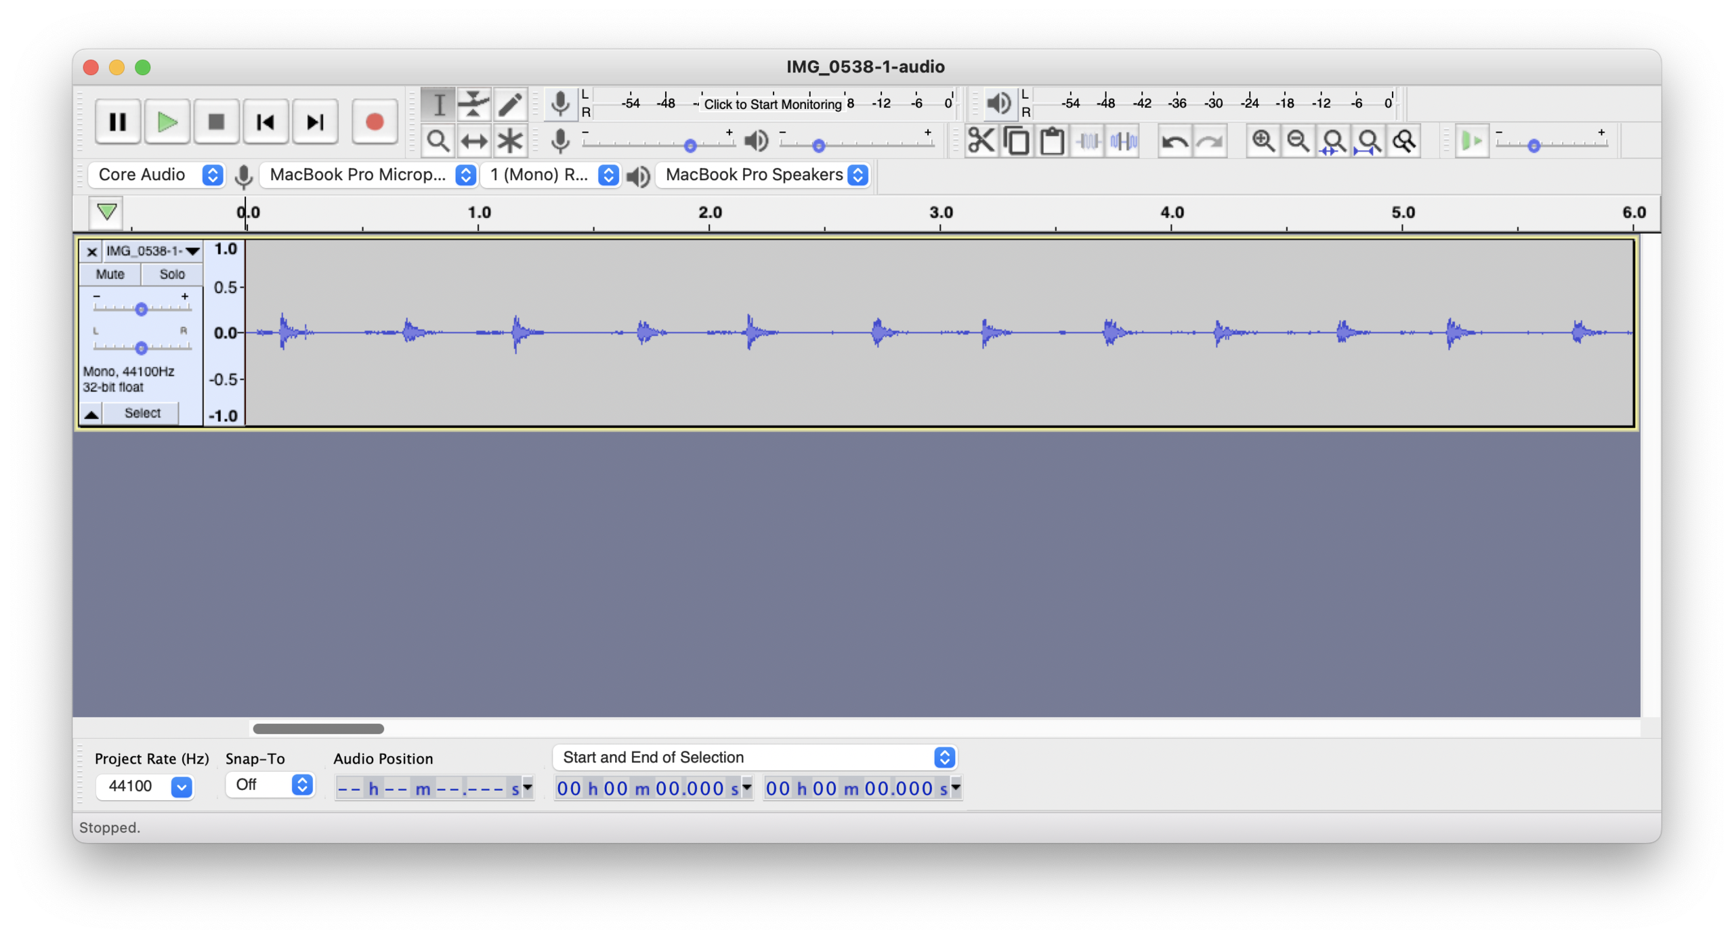This screenshot has height=939, width=1734.
Task: Start playback with the Play button
Action: pyautogui.click(x=167, y=122)
